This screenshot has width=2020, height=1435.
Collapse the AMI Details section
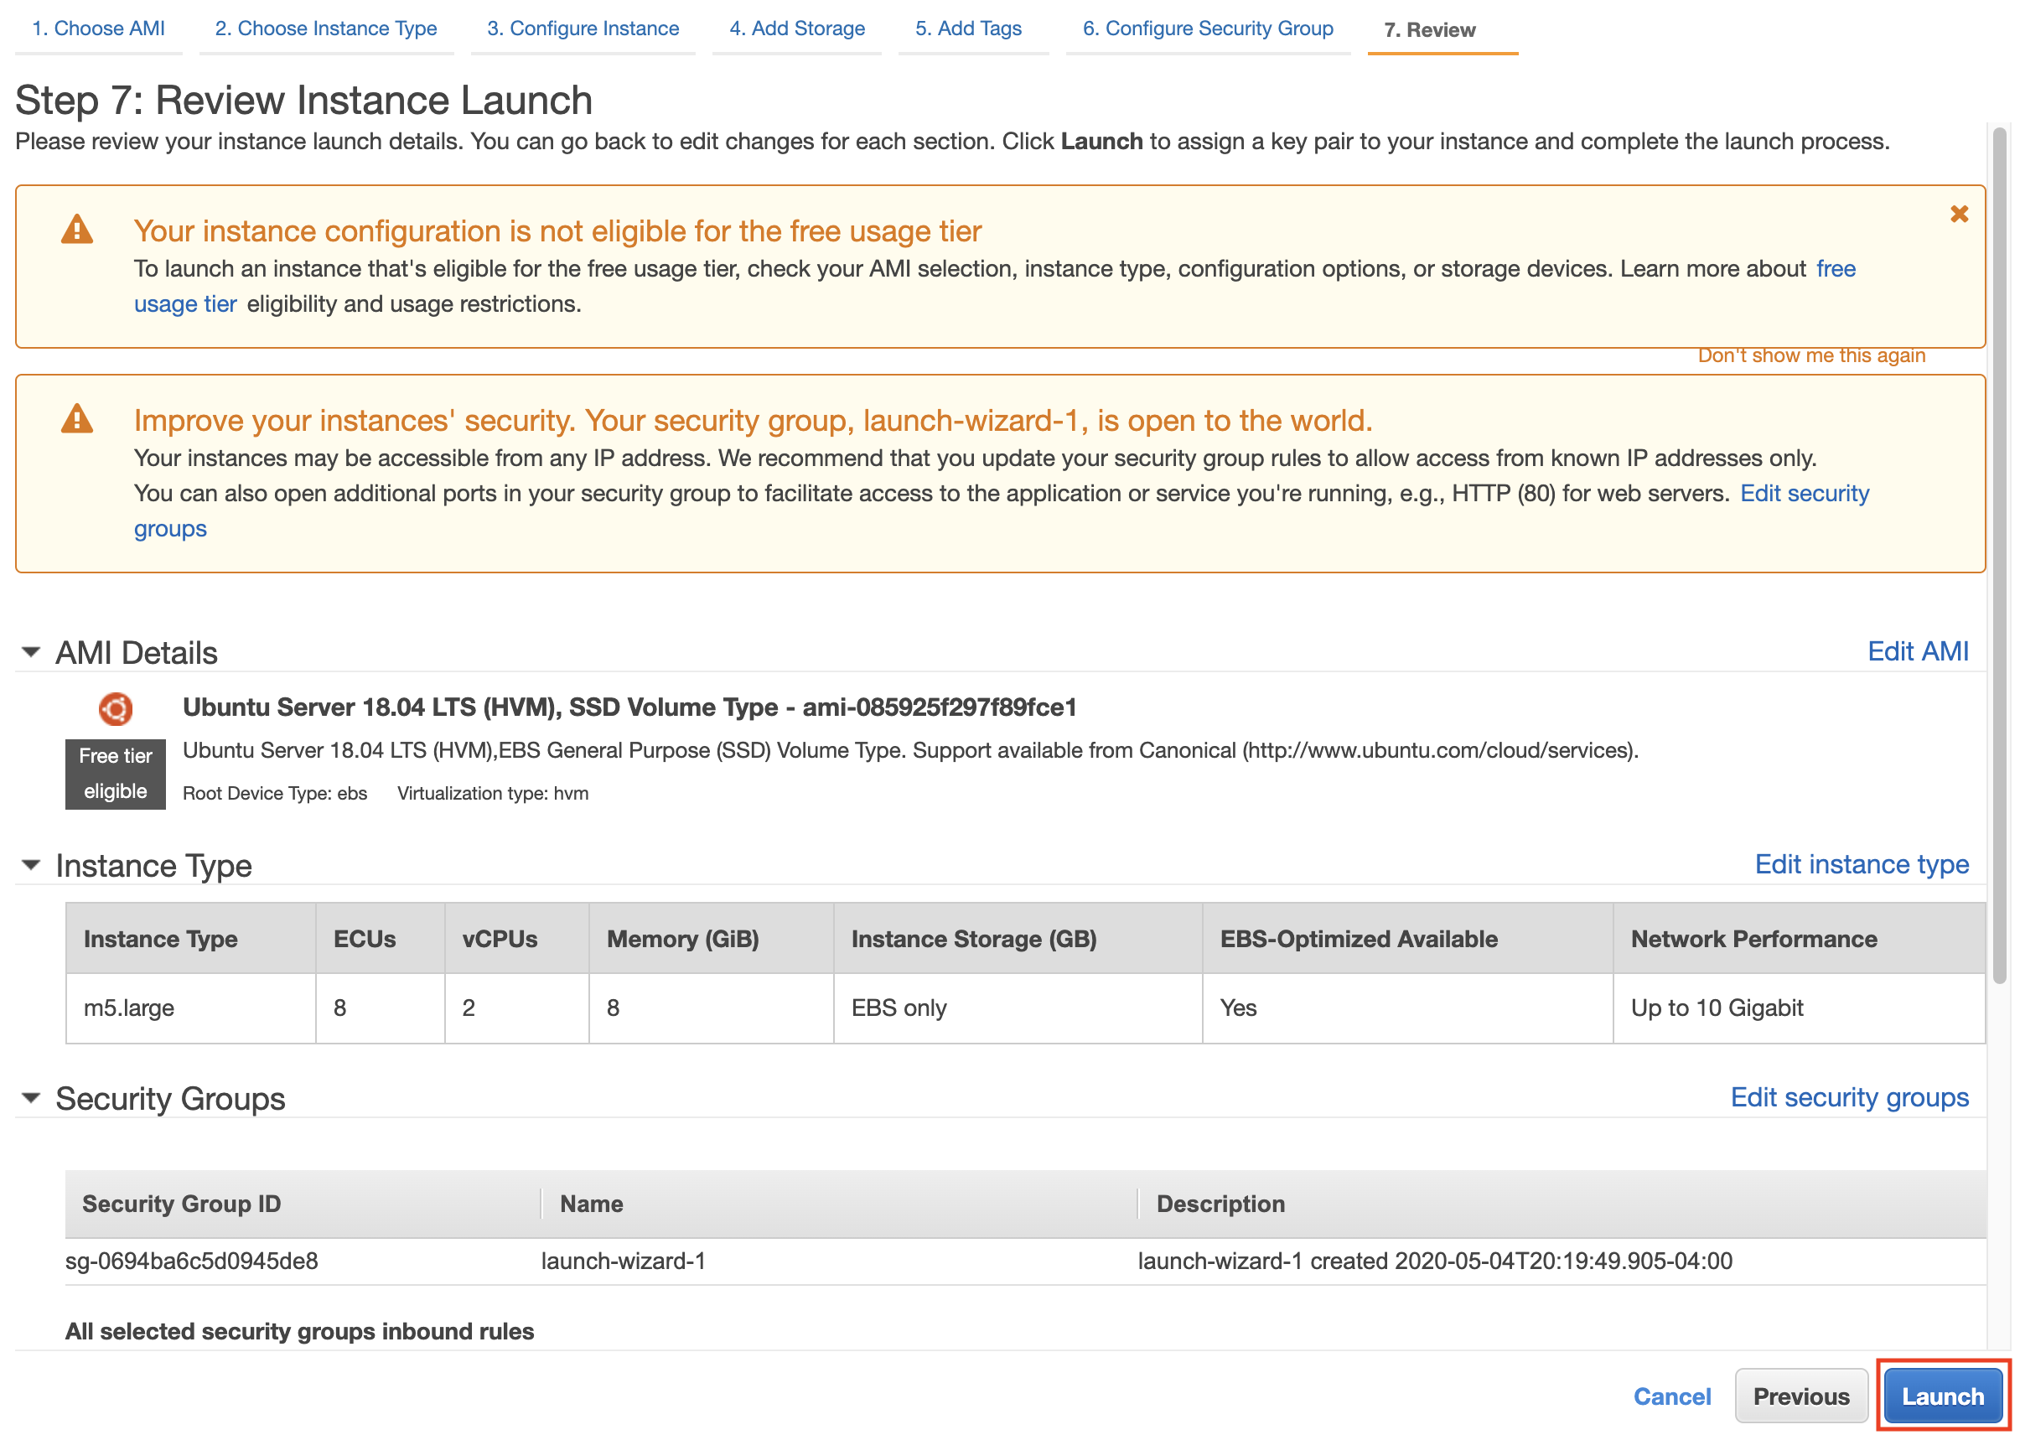point(31,653)
